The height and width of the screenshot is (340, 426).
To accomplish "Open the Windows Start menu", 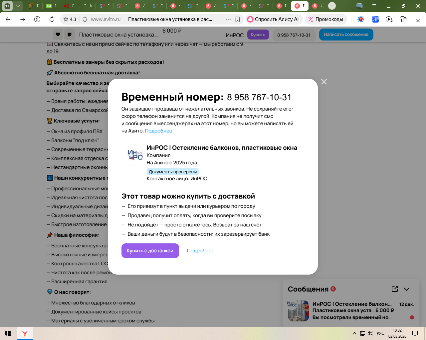I will point(8,333).
